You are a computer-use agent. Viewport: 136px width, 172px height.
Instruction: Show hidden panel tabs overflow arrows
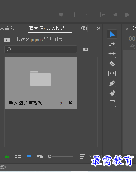click(99, 28)
